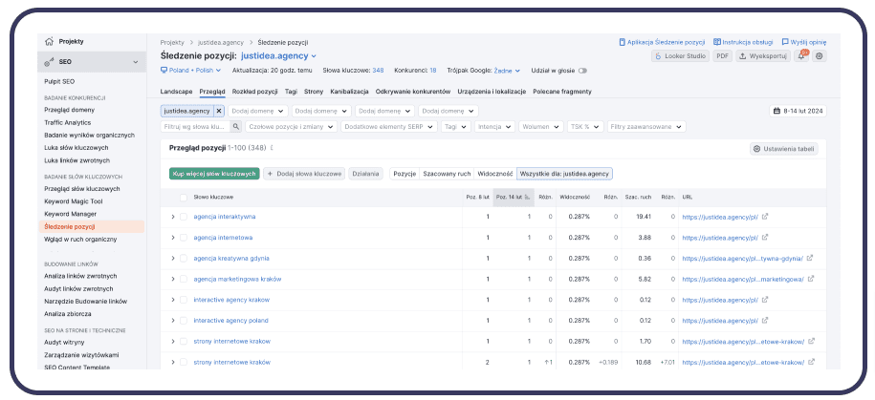Open the Trójpak Google Żadne dropdown
This screenshot has width=875, height=400.
tap(507, 71)
